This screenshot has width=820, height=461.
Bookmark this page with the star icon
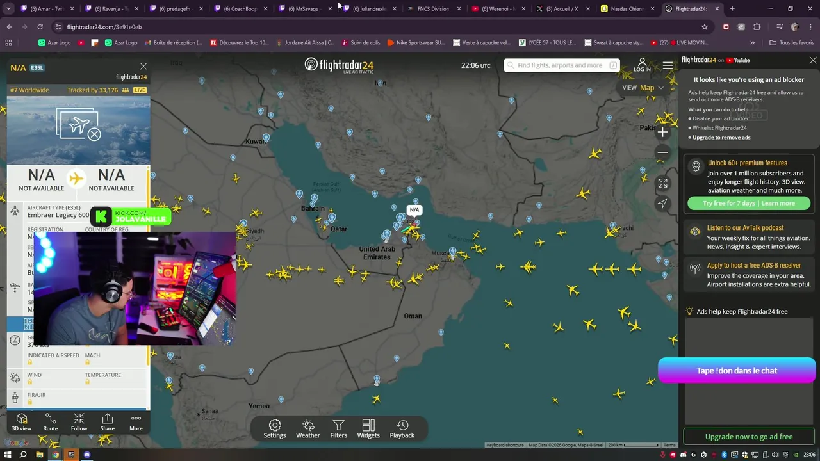pos(705,27)
